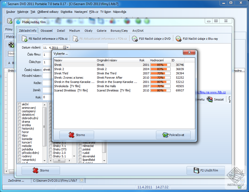Open the filmu na www.fdb.cz link

pos(211,92)
